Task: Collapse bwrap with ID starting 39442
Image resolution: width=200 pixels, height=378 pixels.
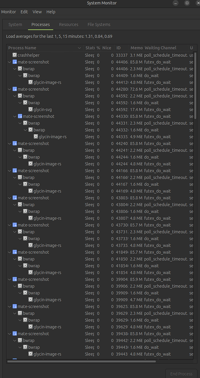Action: [x=15, y=340]
